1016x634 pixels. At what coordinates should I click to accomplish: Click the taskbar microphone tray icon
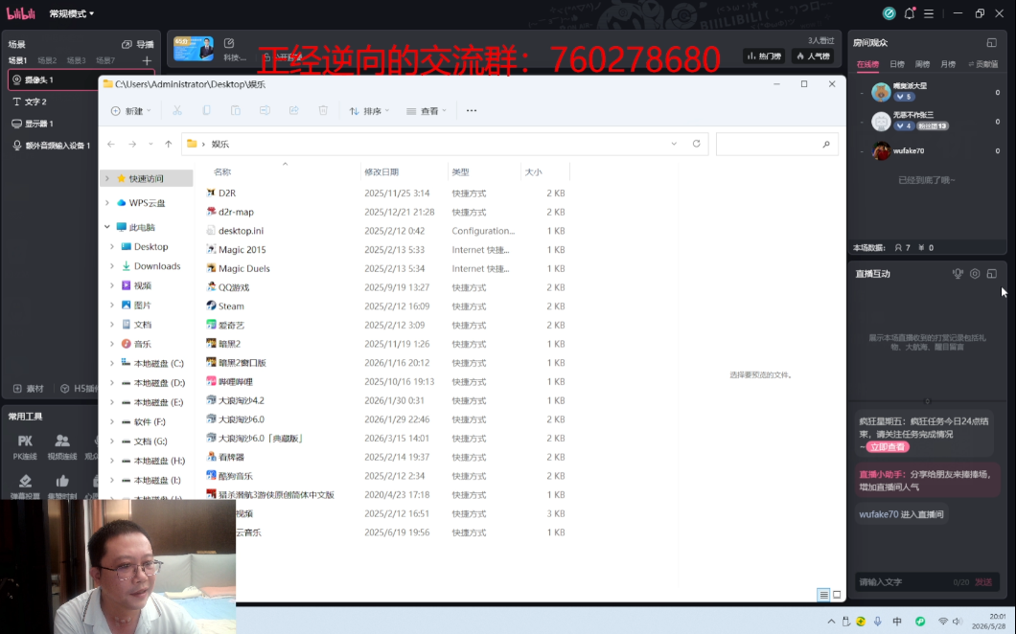tap(877, 621)
